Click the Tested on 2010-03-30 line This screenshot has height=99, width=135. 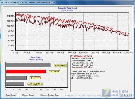tap(84, 58)
